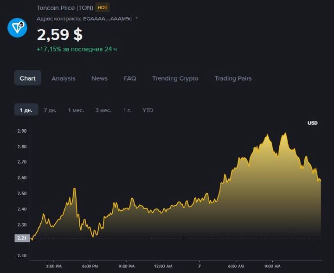Expand the contract address dropdown arrow
Screen dimensions: 334x273
click(137, 18)
